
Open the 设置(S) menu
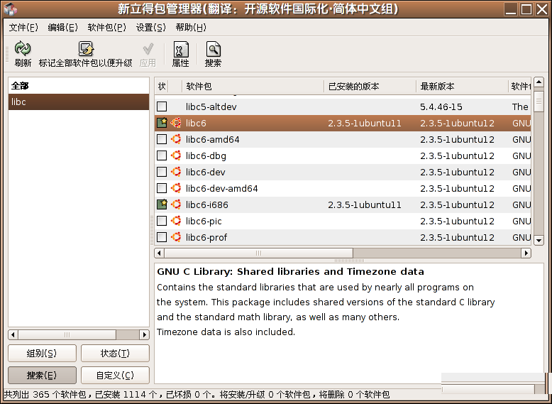pos(150,28)
